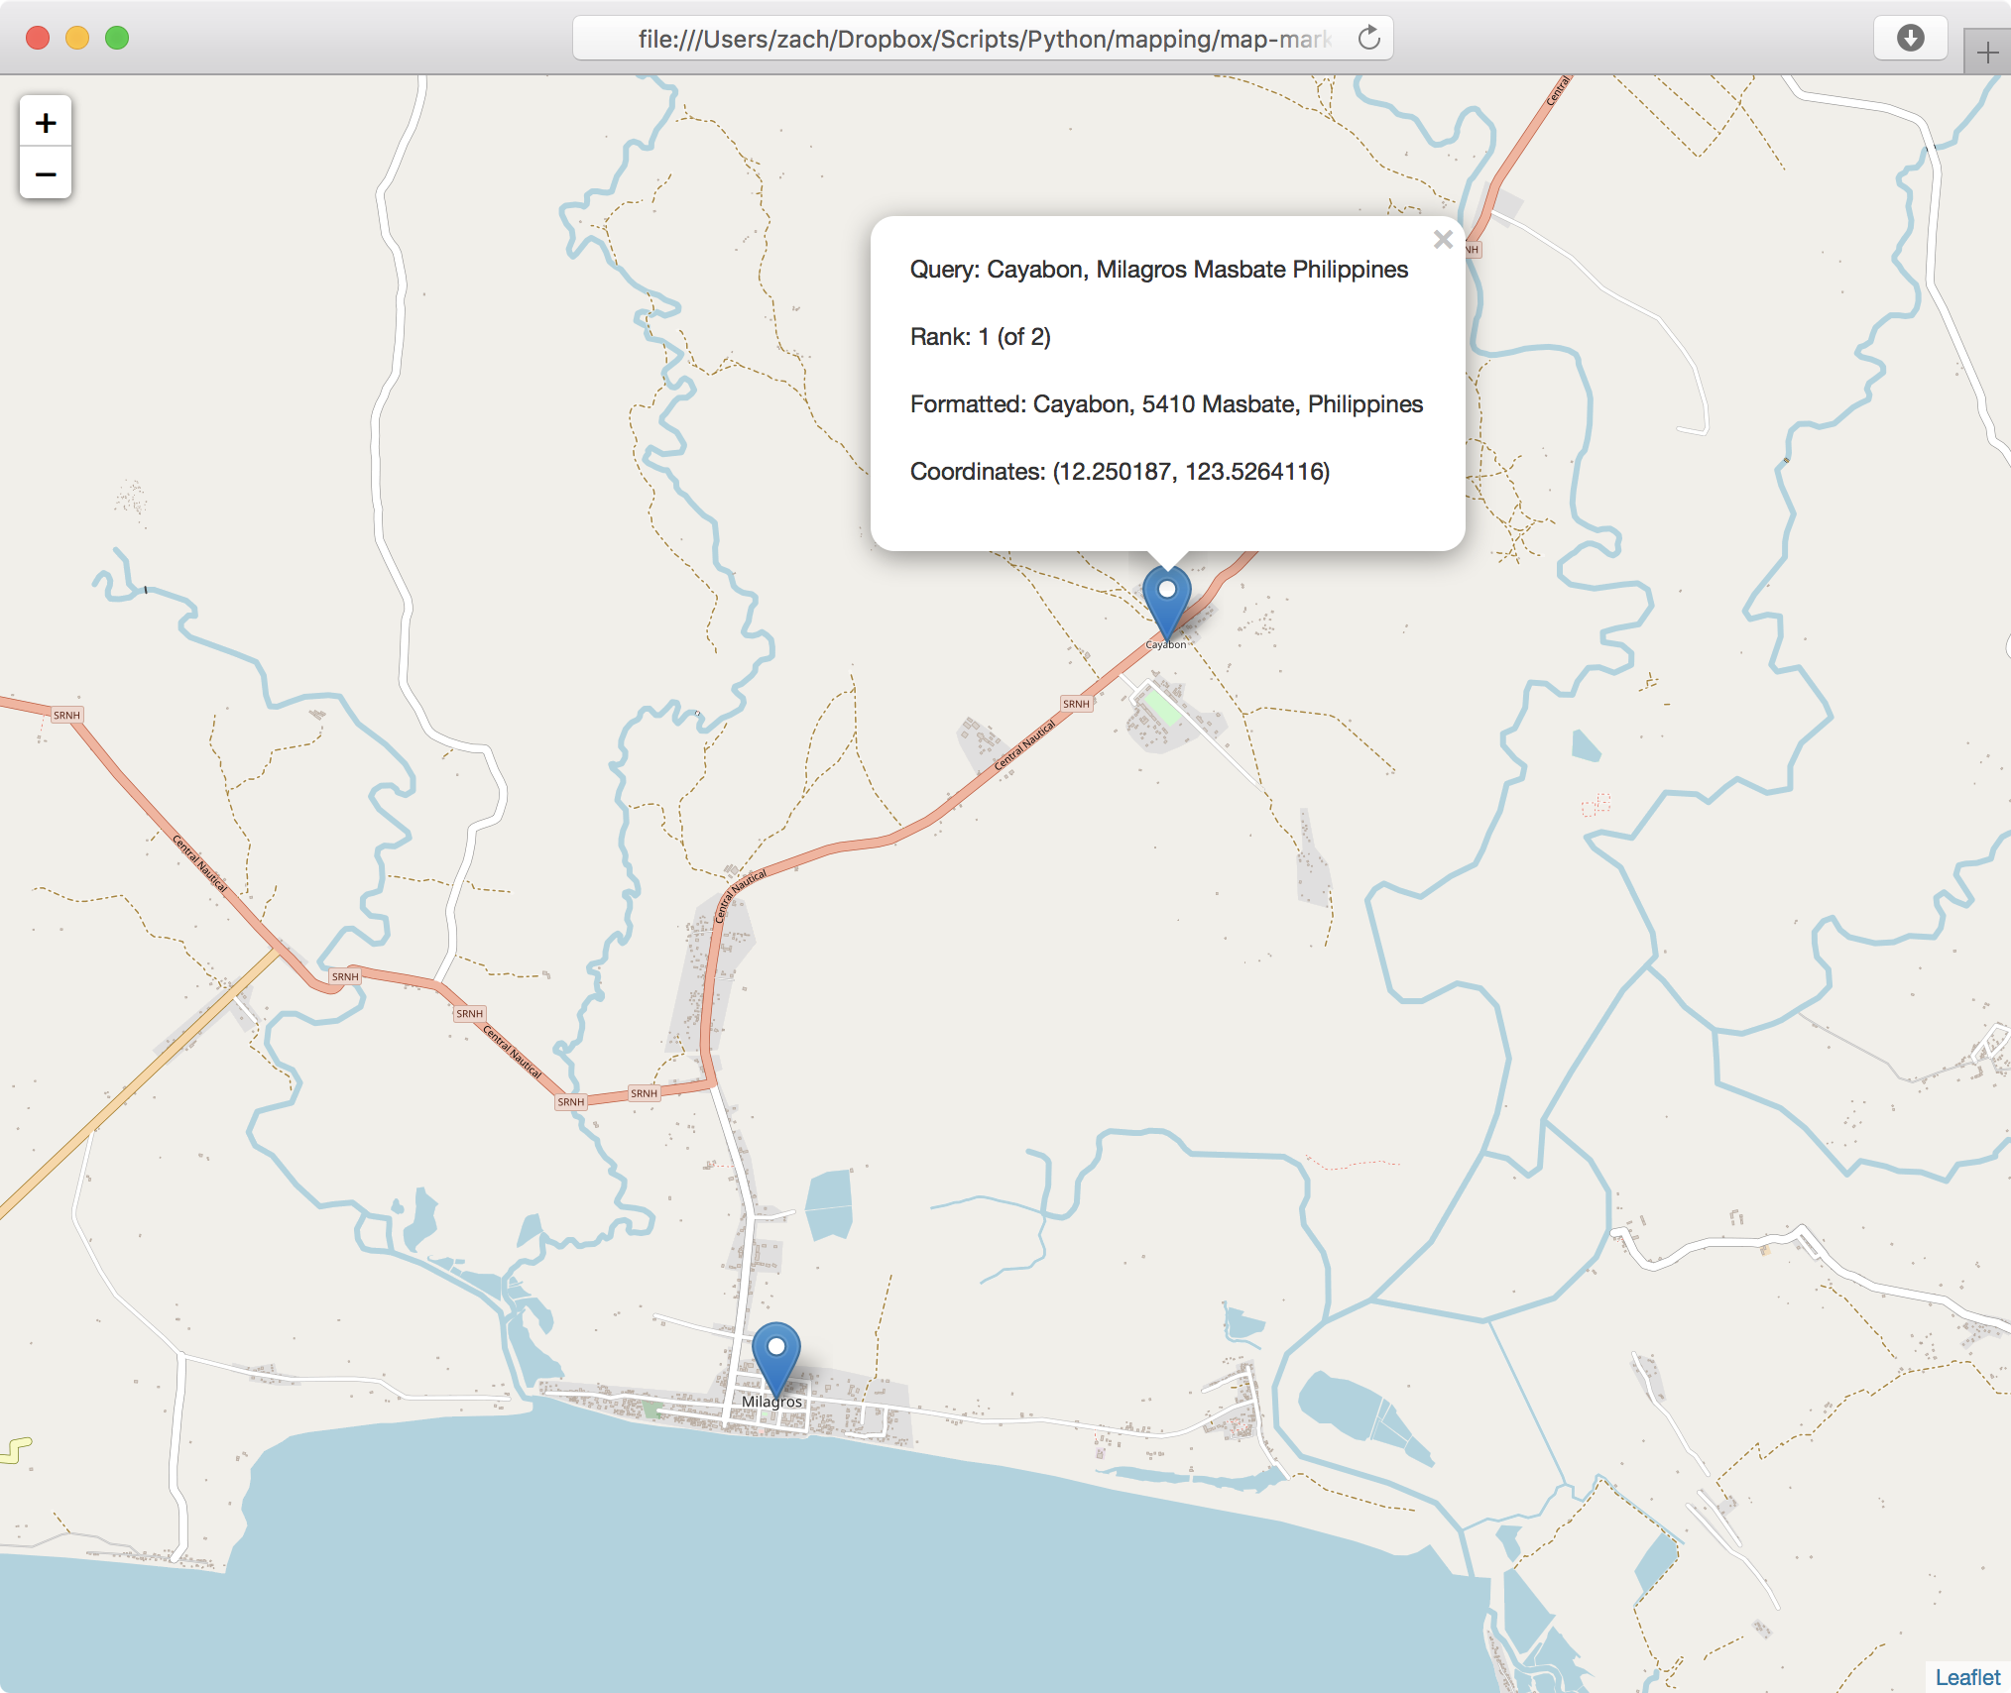Click the Milagros town label on the map
2011x1693 pixels.
tap(771, 1402)
